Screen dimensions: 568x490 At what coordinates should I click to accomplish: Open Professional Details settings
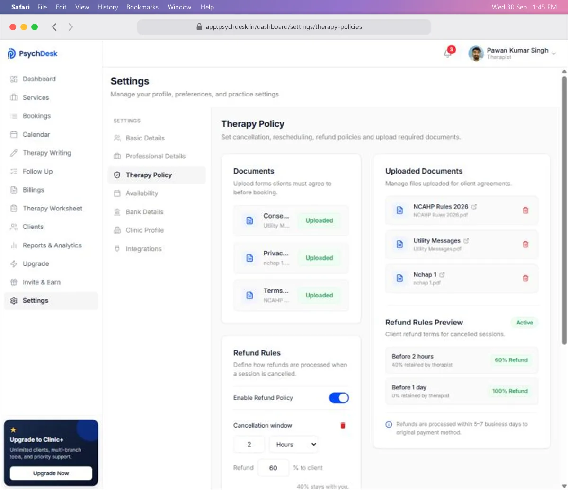point(157,156)
